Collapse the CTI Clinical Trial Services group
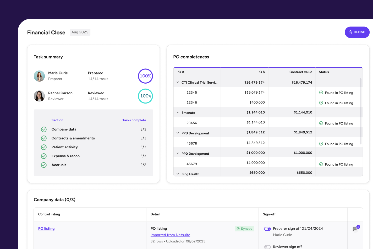Viewport: 373px width, 249px height. pos(178,82)
